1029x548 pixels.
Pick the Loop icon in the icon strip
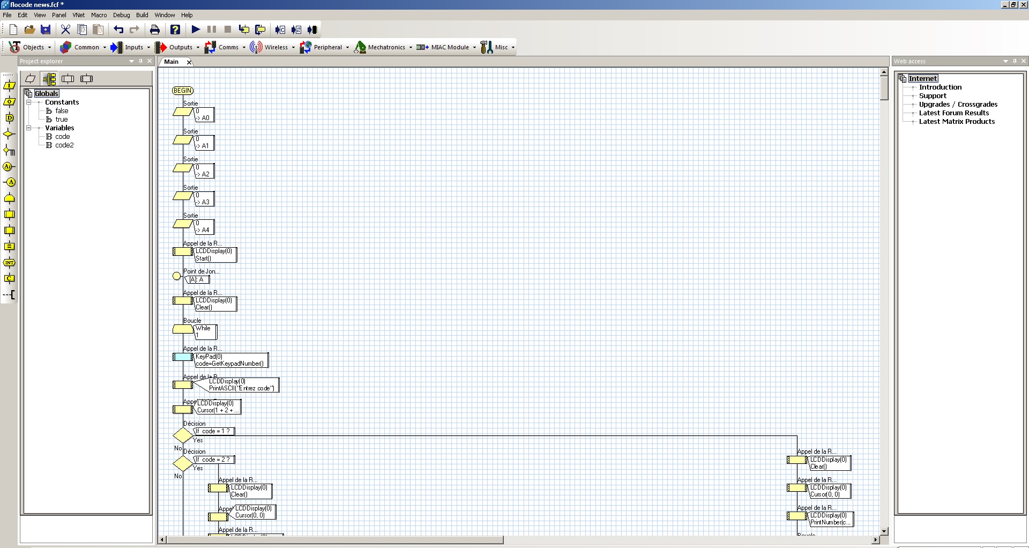click(9, 198)
